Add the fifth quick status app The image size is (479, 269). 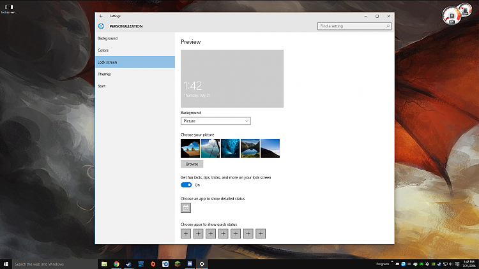(236, 233)
